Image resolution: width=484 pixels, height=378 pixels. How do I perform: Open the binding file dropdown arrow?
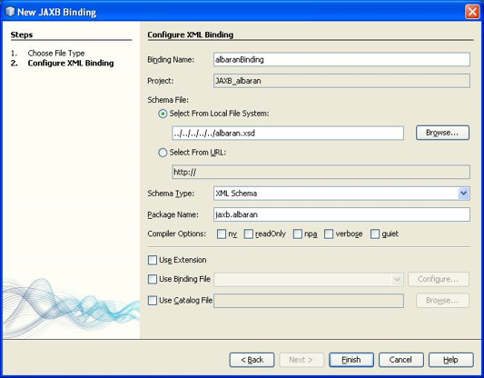[397, 280]
